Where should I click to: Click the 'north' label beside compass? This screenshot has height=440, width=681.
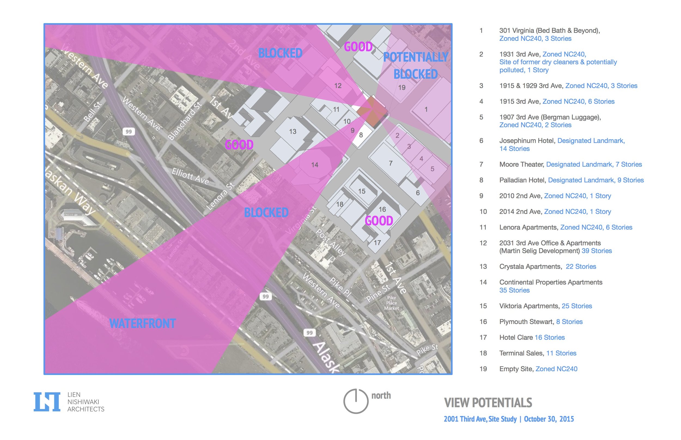coord(381,395)
